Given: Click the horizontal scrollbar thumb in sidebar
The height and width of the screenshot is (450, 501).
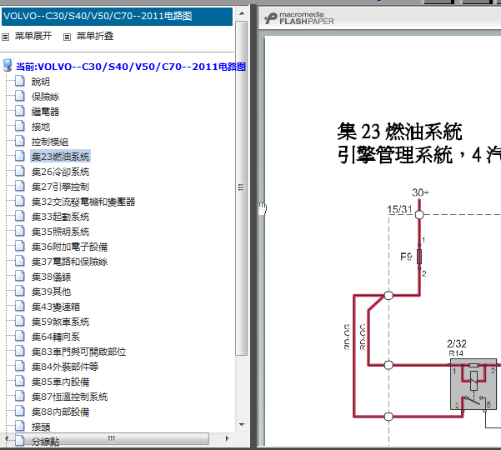Looking at the screenshot, I should 111,439.
